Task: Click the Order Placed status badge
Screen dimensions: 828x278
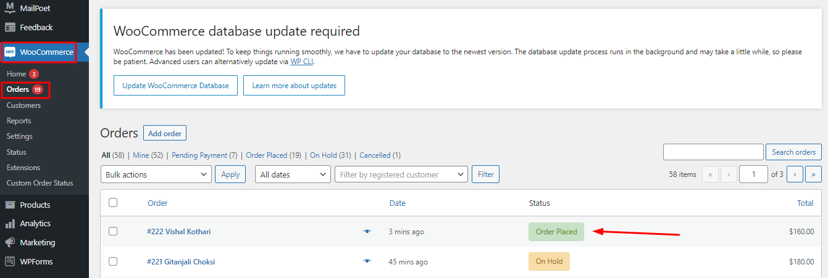Action: click(x=556, y=232)
